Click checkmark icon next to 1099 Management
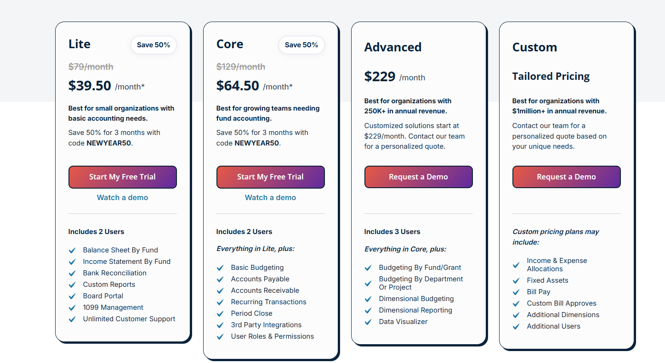This screenshot has width=665, height=363. 72,307
